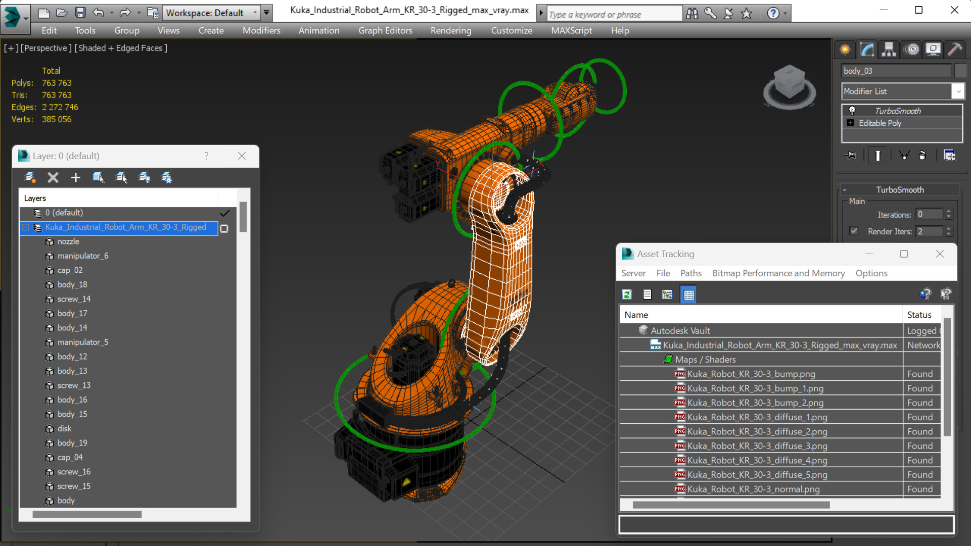Screen dimensions: 971x546
Task: Click the Undo arrow icon
Action: point(99,13)
